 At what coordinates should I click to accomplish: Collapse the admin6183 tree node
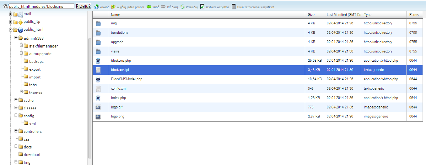pyautogui.click(x=16, y=37)
